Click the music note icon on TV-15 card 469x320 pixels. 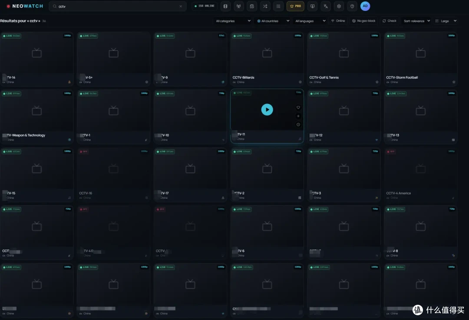(x=69, y=198)
